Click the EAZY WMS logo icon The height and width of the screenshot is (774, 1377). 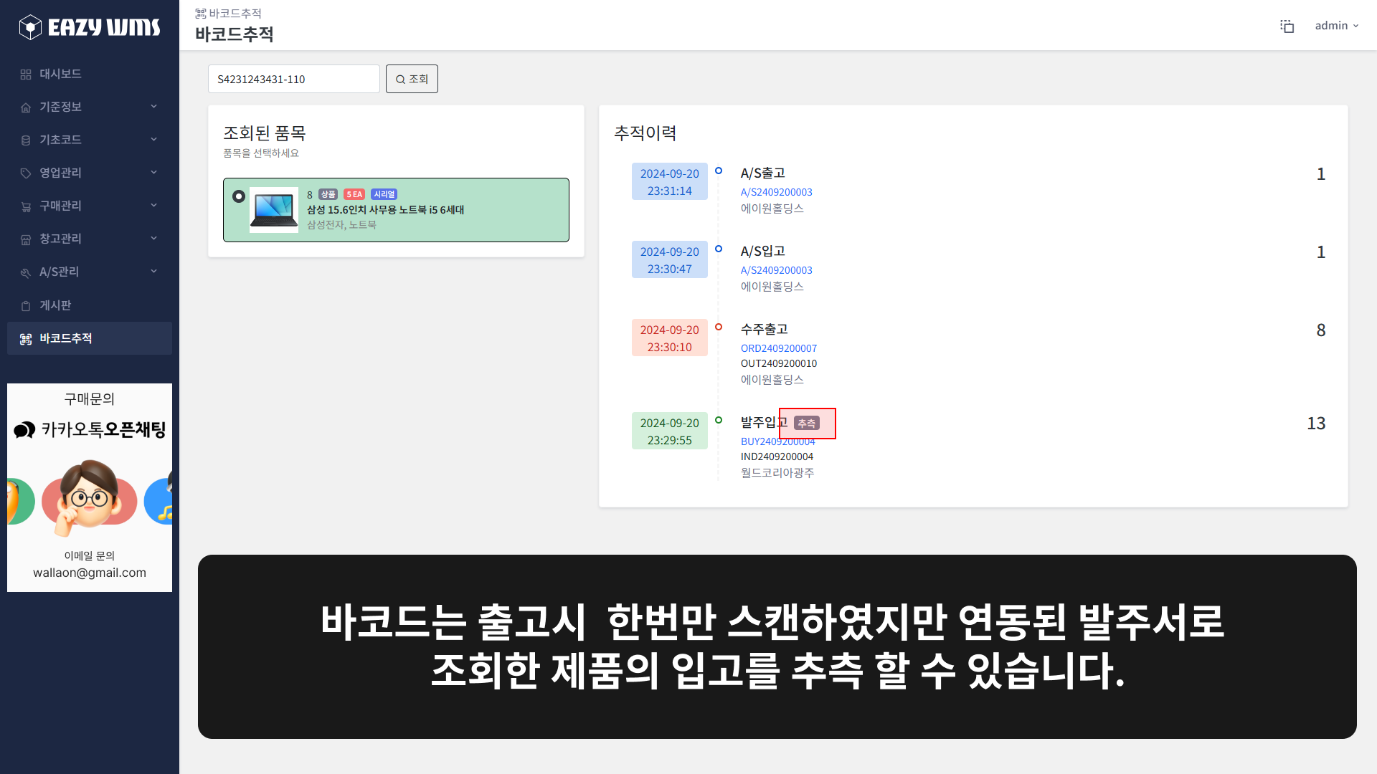pos(29,27)
